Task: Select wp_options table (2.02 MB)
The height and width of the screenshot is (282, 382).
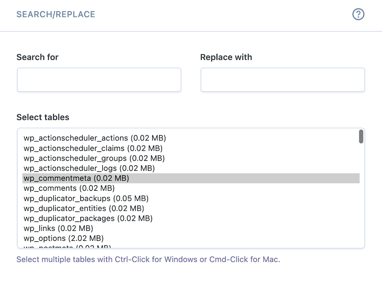Action: tap(191, 239)
